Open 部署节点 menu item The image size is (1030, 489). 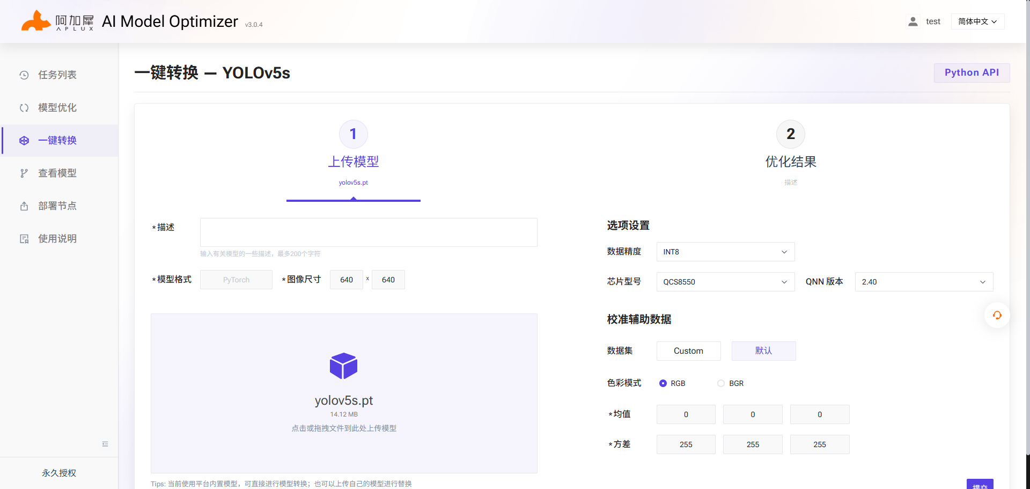click(x=59, y=206)
